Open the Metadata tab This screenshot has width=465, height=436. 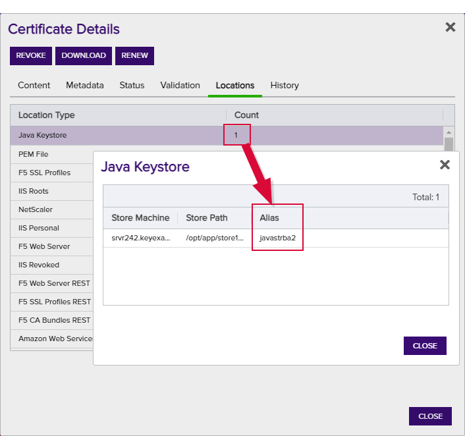point(85,86)
